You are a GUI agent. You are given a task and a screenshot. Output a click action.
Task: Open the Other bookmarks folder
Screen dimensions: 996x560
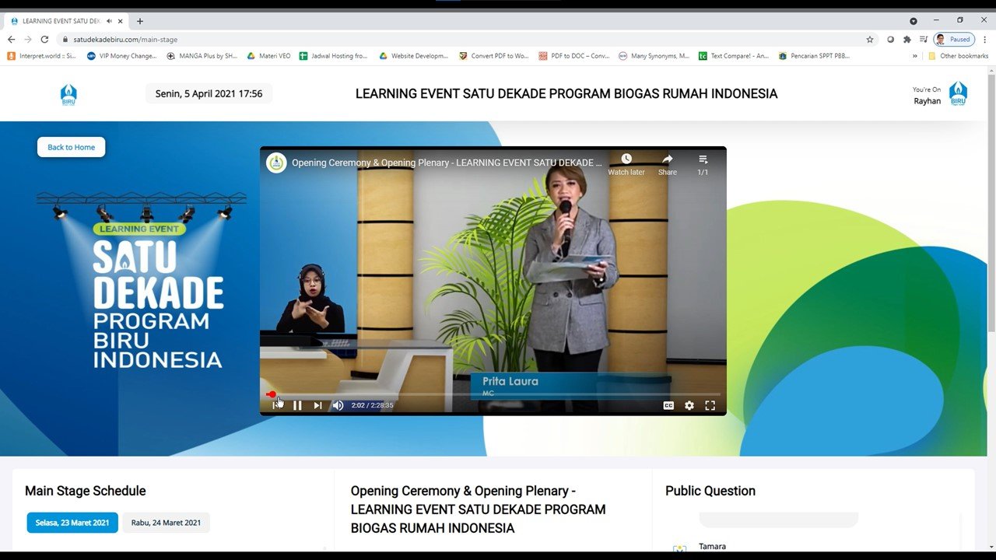click(958, 56)
